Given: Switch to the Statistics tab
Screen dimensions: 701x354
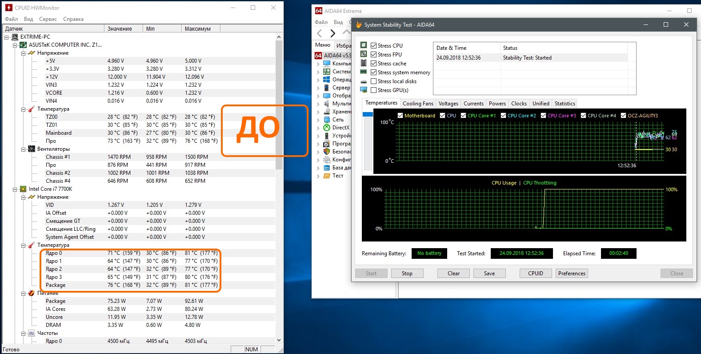Looking at the screenshot, I should (x=565, y=104).
